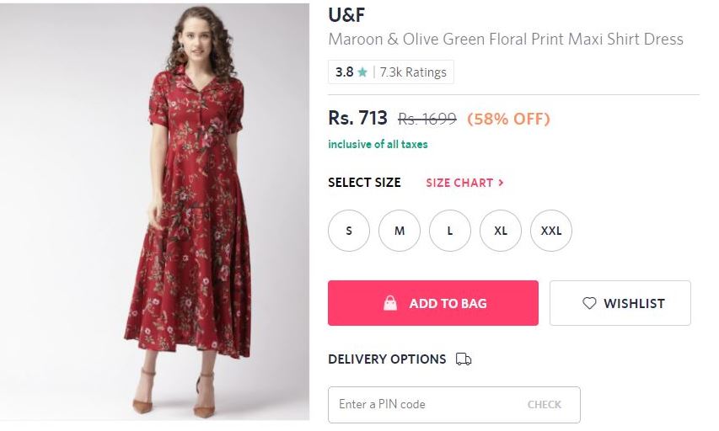The image size is (719, 431).
Task: Click the CHECK link for PIN code
Action: pyautogui.click(x=545, y=404)
